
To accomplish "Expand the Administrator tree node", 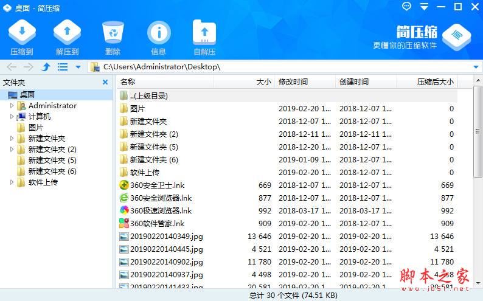I will tap(12, 106).
